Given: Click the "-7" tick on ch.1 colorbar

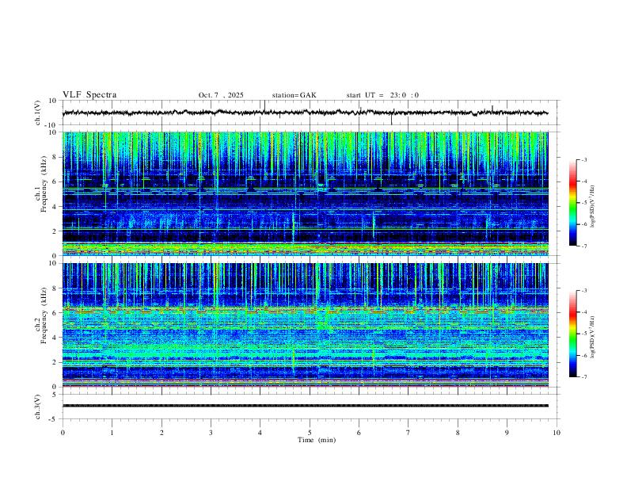Looking at the screenshot, I should [x=583, y=246].
